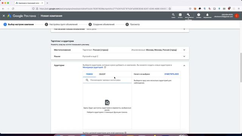Image resolution: width=242 pixels, height=136 pixels.
Task: Click excluded 'Москва, Москва, Россия (город)' text
Action: point(161,50)
